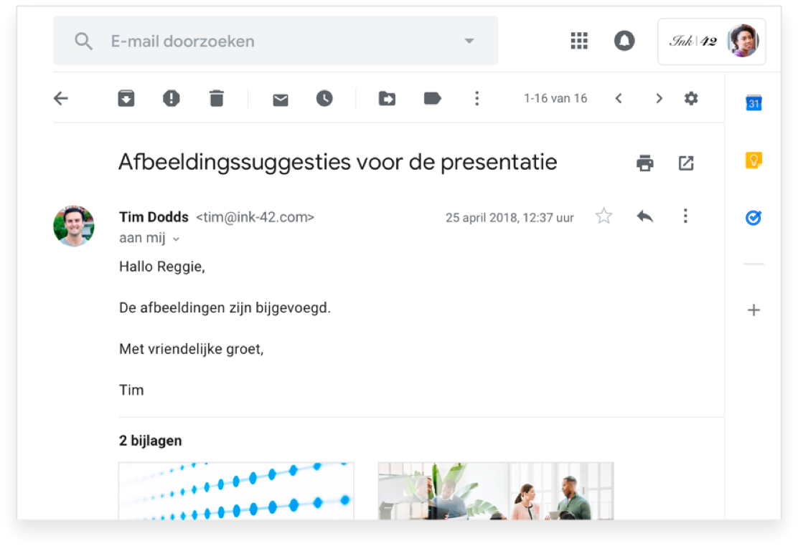Go back to the inbox with the arrow
The image size is (798, 546).
tap(61, 98)
